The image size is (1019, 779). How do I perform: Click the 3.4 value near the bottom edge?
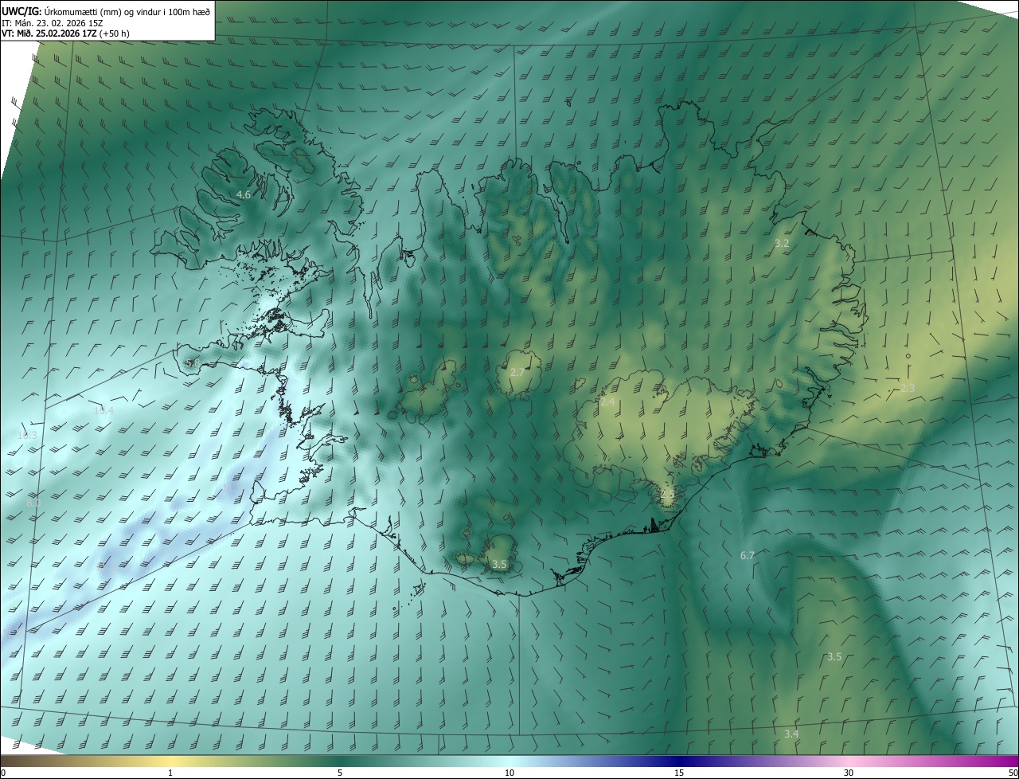point(791,734)
